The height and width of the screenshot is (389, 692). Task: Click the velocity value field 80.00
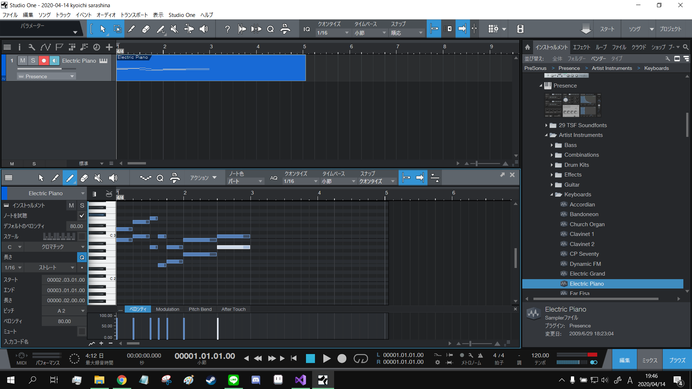point(64,321)
